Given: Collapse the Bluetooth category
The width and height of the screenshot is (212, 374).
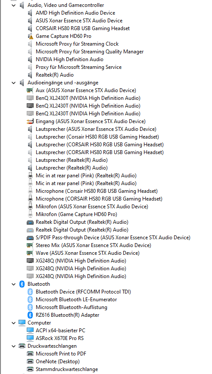Looking at the screenshot, I should coord(13,284).
